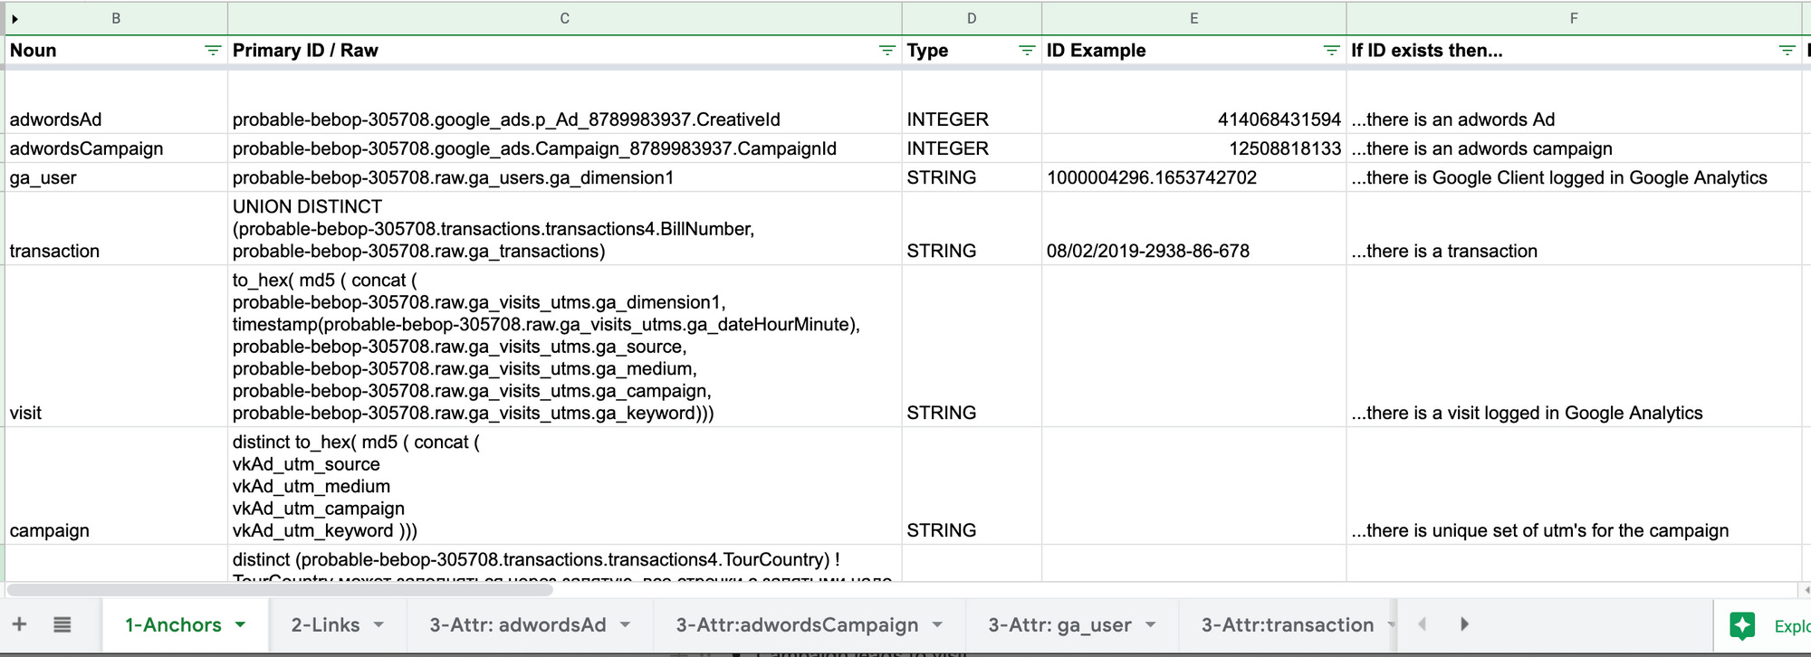Select the adwordsCampaign noun cell

(x=116, y=148)
